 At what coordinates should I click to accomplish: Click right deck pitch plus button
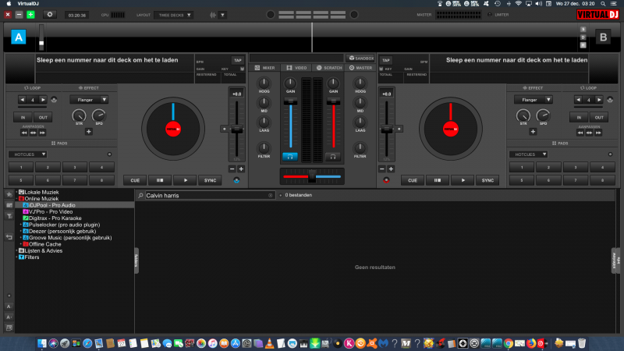(x=391, y=169)
